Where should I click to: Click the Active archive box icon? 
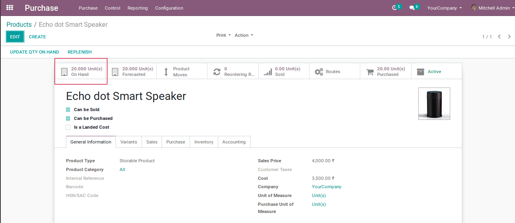(x=420, y=72)
